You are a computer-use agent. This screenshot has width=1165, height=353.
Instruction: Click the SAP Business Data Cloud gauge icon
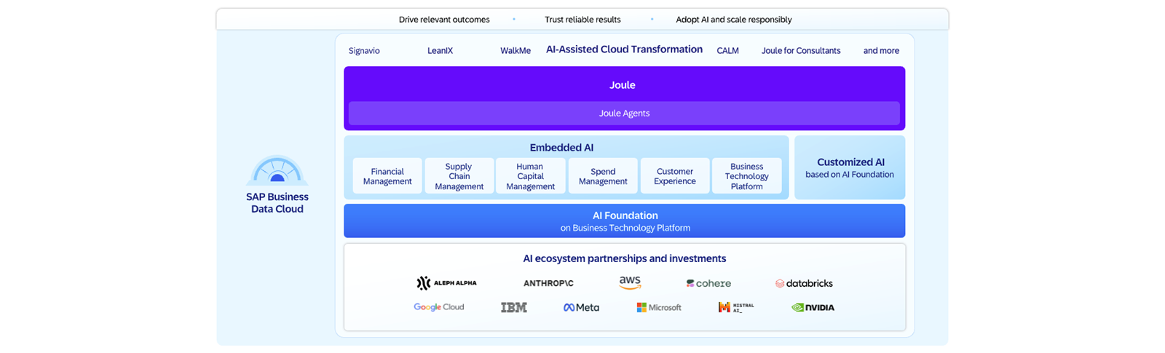(277, 170)
